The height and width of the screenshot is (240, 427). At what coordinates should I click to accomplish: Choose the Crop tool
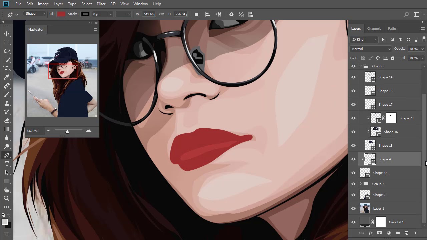(7, 68)
